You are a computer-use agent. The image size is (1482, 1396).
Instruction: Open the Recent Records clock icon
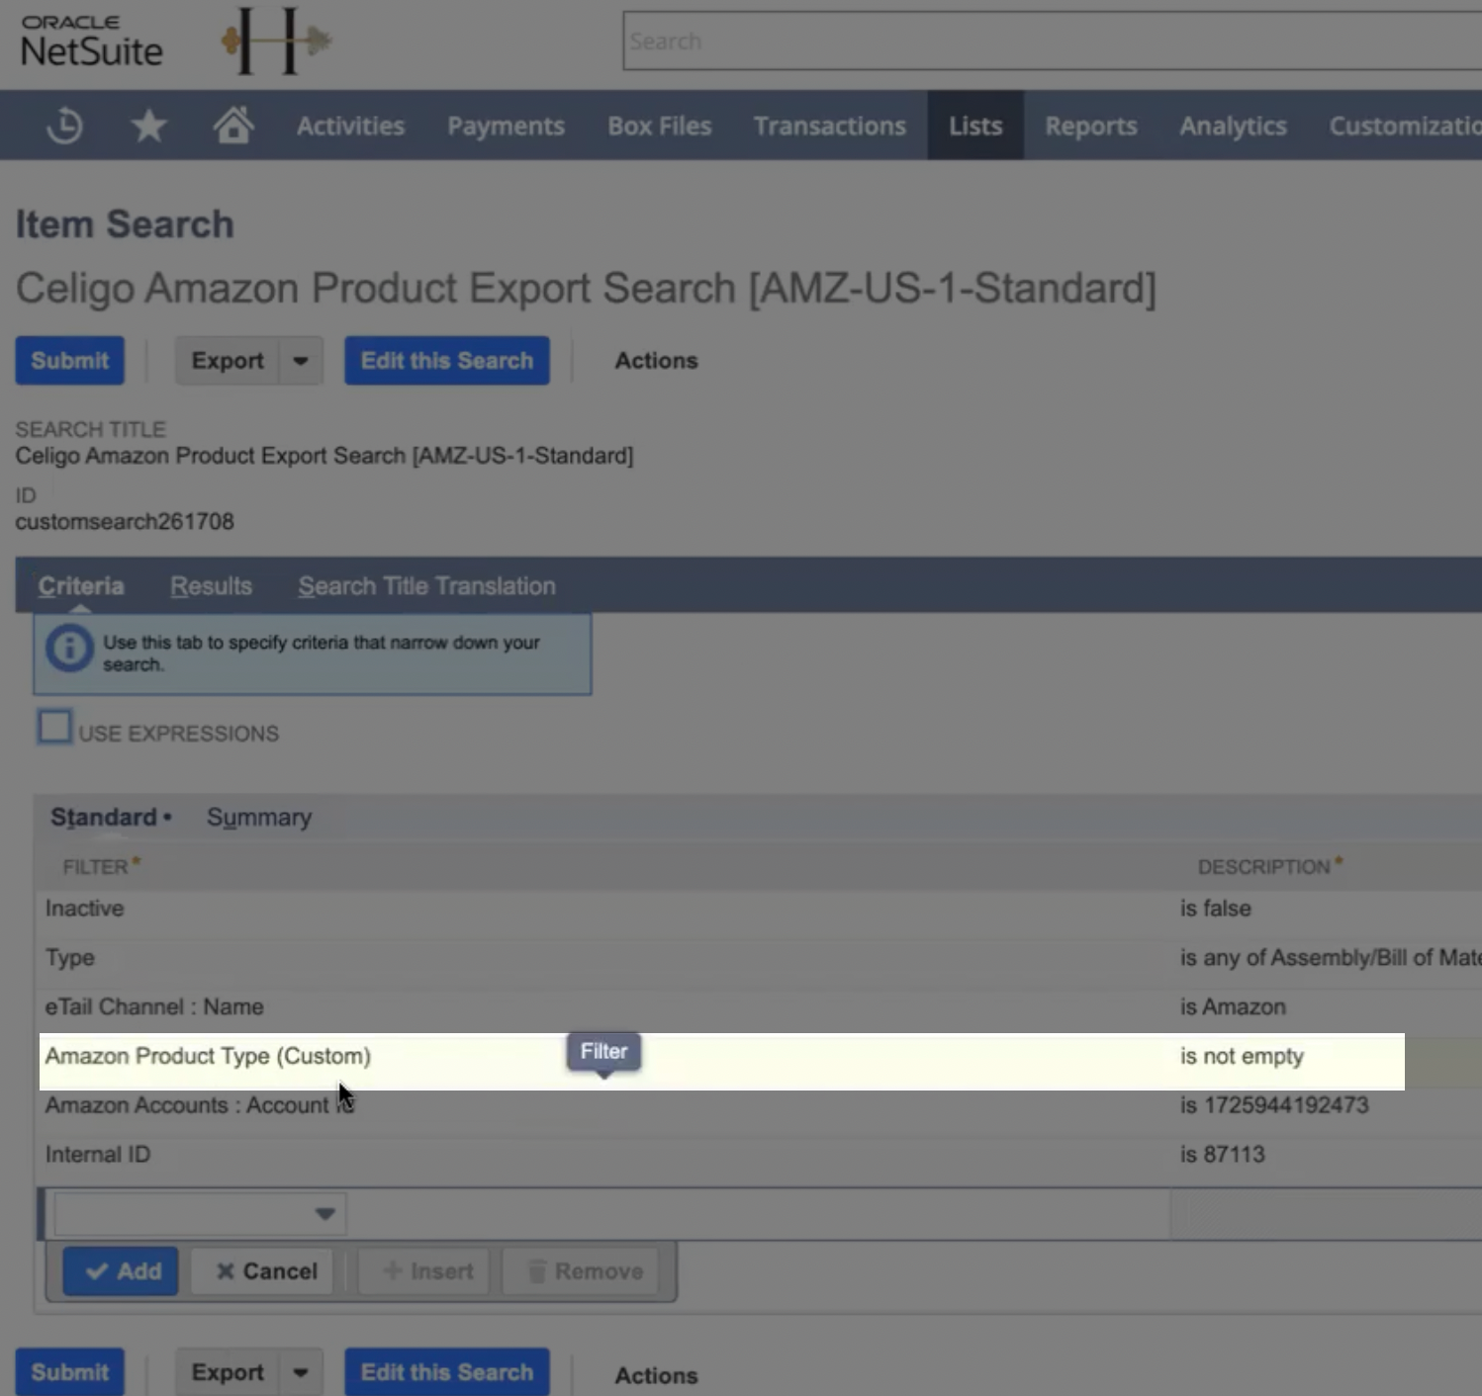point(65,126)
